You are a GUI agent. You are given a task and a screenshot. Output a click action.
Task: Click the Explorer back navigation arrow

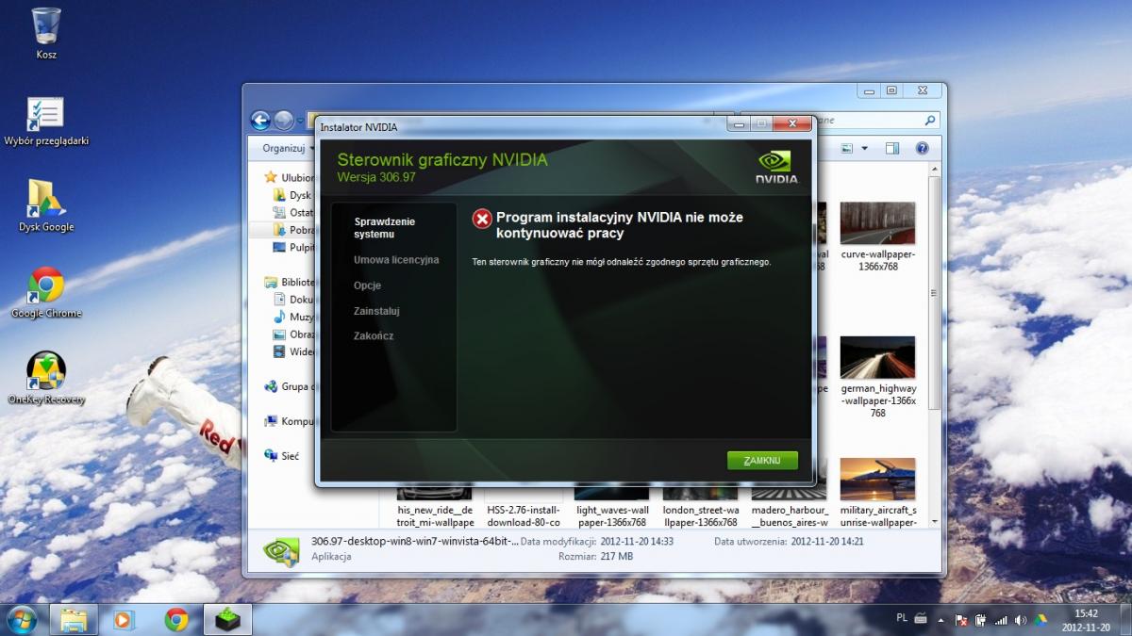click(261, 121)
